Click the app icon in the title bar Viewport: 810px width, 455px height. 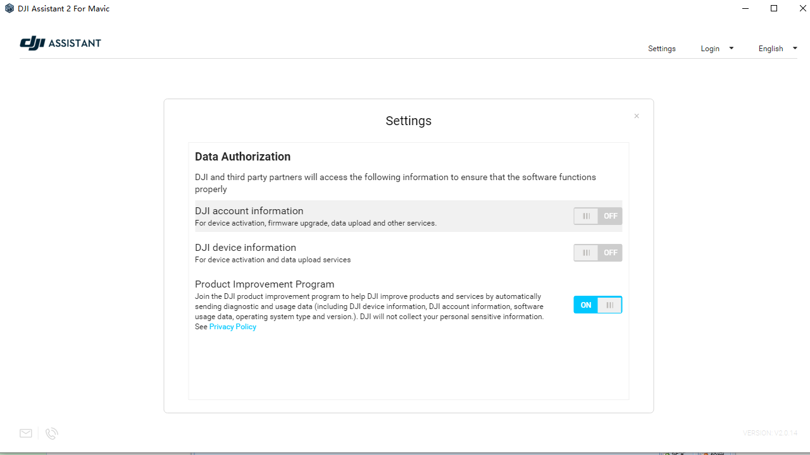(9, 9)
